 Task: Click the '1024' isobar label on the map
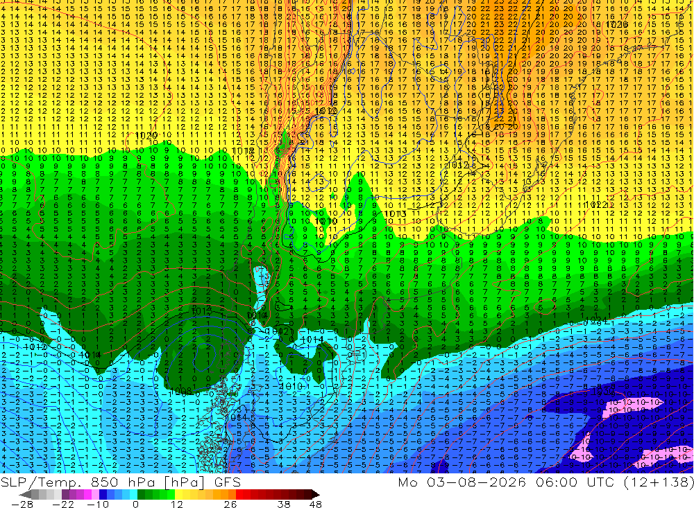coord(595,319)
